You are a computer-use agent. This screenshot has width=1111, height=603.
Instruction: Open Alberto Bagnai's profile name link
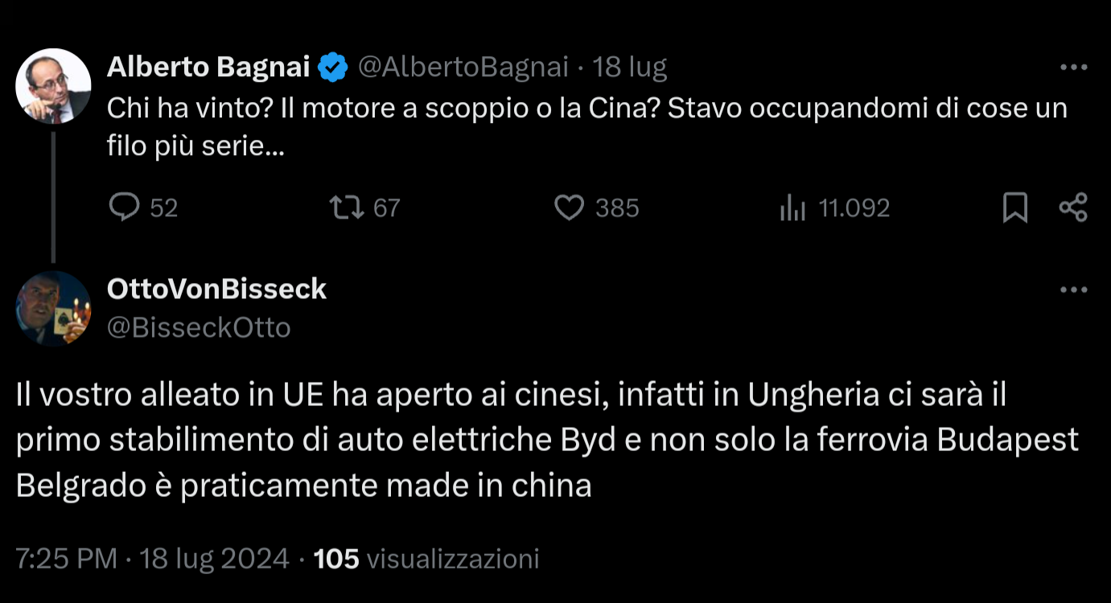[x=208, y=68]
